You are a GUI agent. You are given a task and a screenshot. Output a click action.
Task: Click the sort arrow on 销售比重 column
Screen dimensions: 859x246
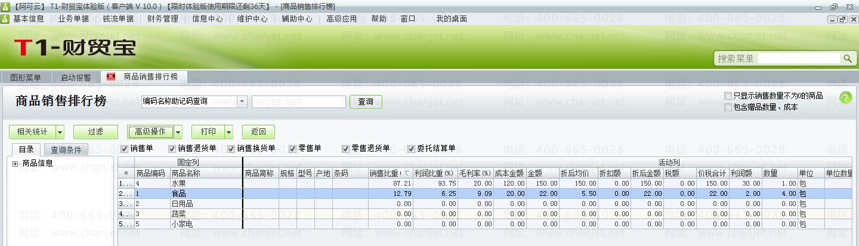pos(407,174)
